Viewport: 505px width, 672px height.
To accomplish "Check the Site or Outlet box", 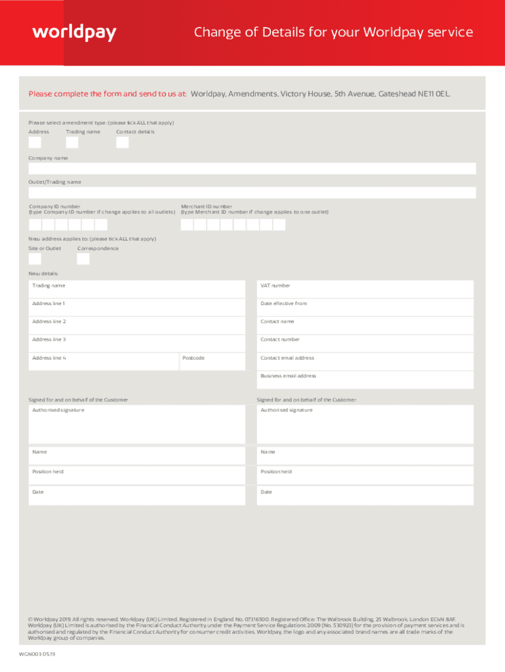I will tap(35, 259).
